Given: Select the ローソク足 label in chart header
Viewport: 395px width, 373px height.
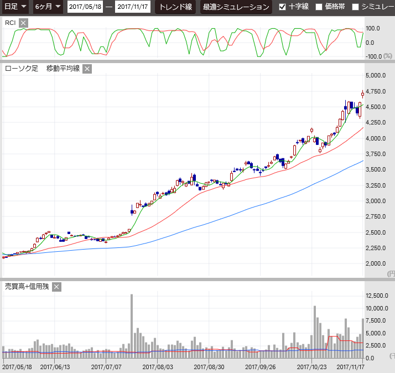Looking at the screenshot, I should click(x=21, y=69).
